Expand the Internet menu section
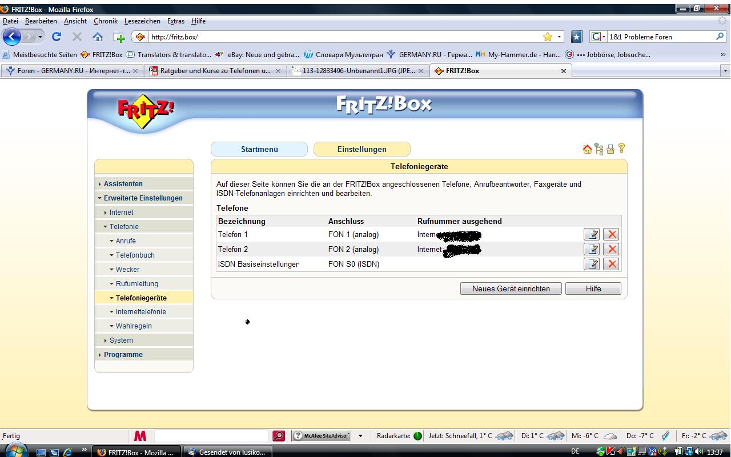The image size is (731, 457). click(x=121, y=213)
